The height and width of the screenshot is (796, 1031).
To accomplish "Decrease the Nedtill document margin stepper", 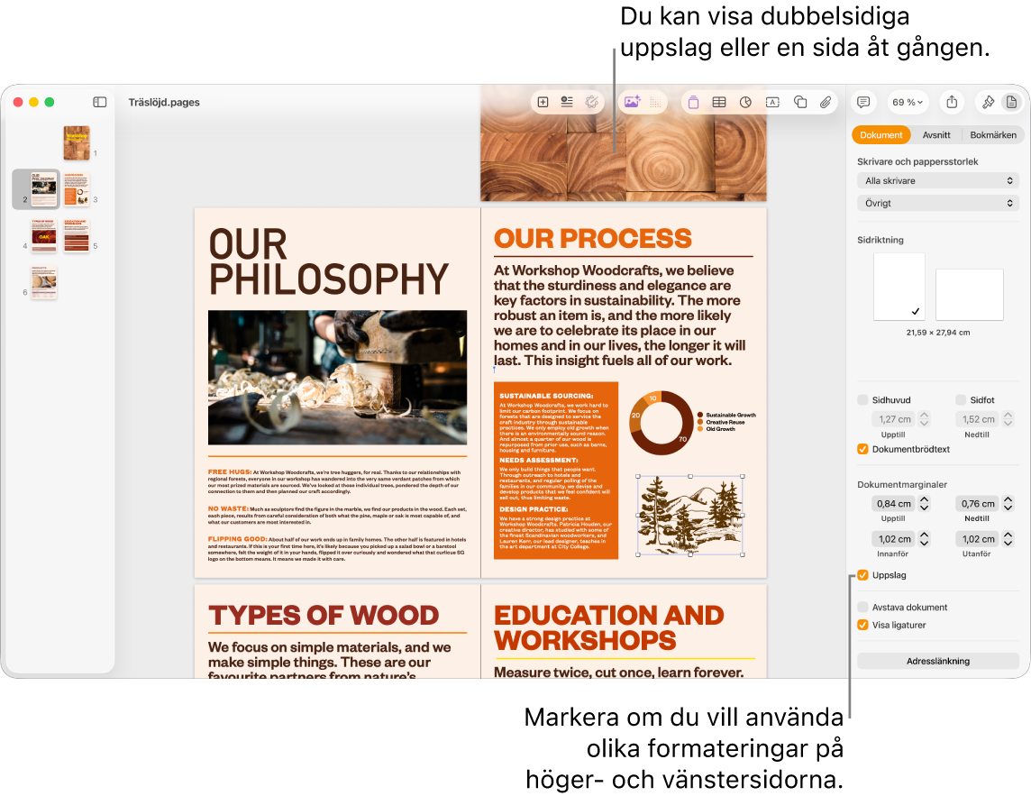I will pyautogui.click(x=1008, y=508).
